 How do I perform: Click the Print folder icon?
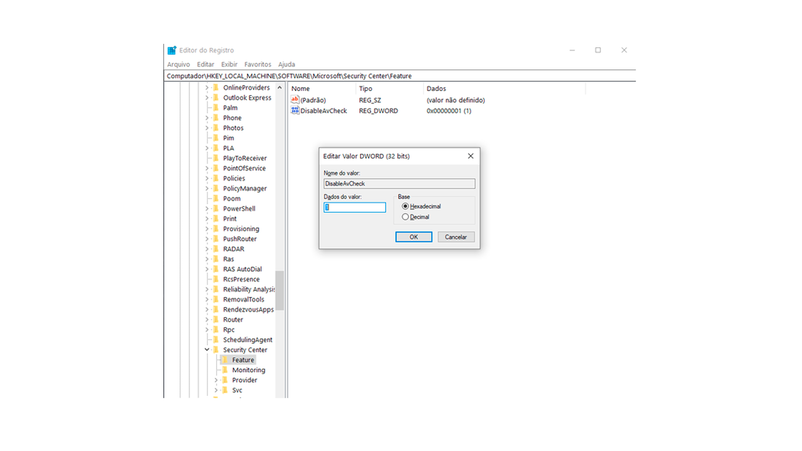pos(216,218)
